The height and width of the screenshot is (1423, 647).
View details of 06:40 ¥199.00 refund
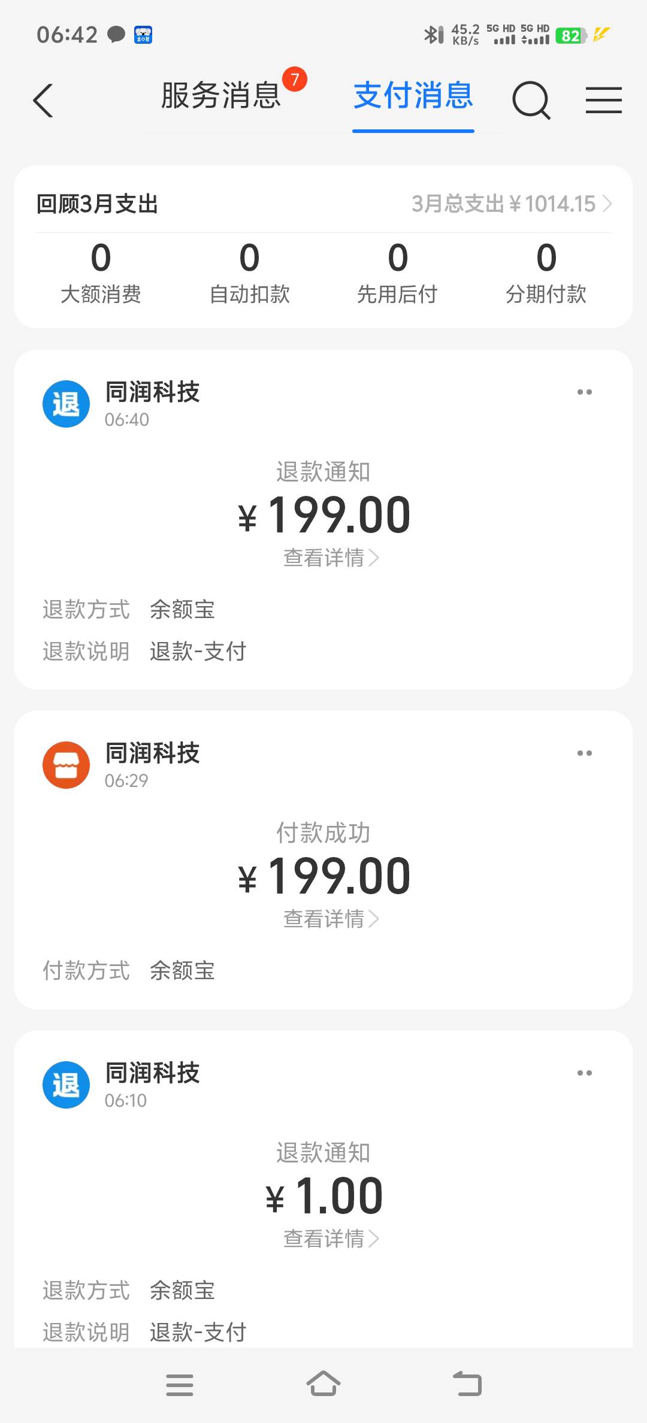pos(331,558)
